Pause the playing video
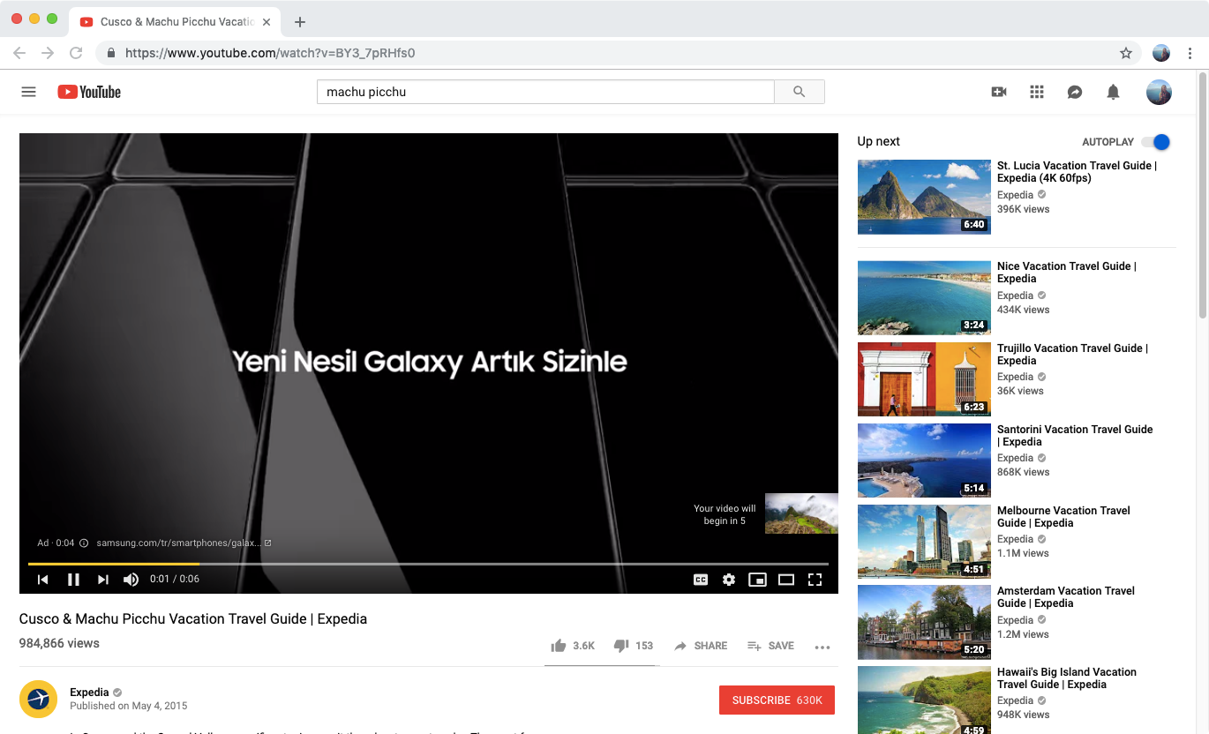 [x=73, y=580]
